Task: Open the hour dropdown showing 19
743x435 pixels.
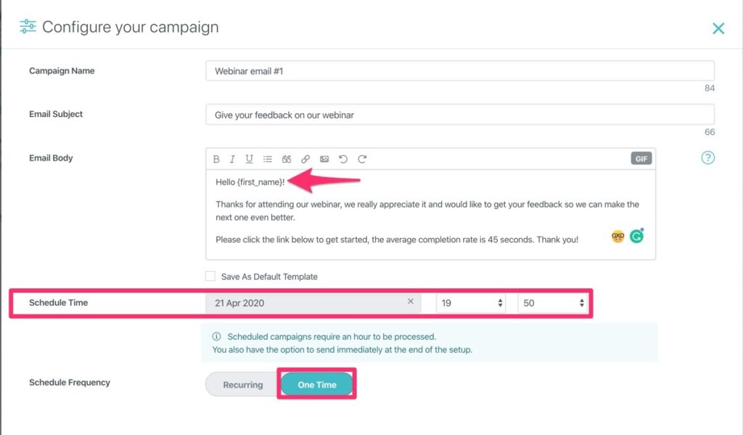Action: click(x=470, y=303)
